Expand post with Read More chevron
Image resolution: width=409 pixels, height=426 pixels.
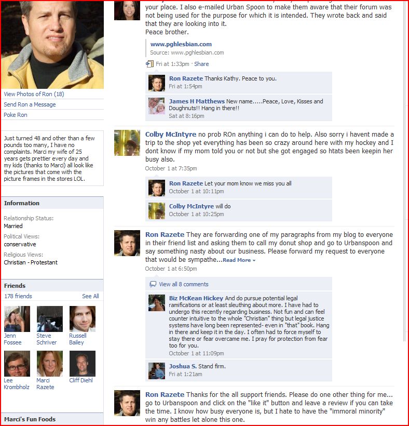(x=239, y=260)
